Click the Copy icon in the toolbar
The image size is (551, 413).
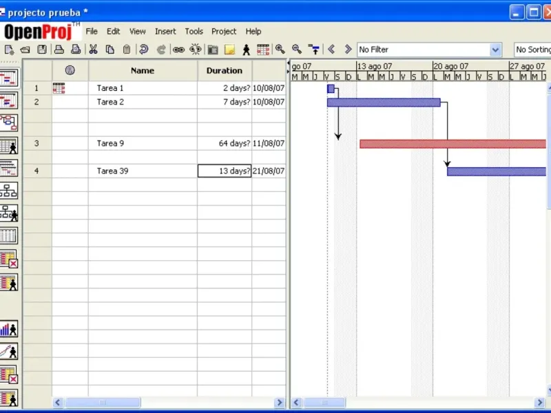110,50
